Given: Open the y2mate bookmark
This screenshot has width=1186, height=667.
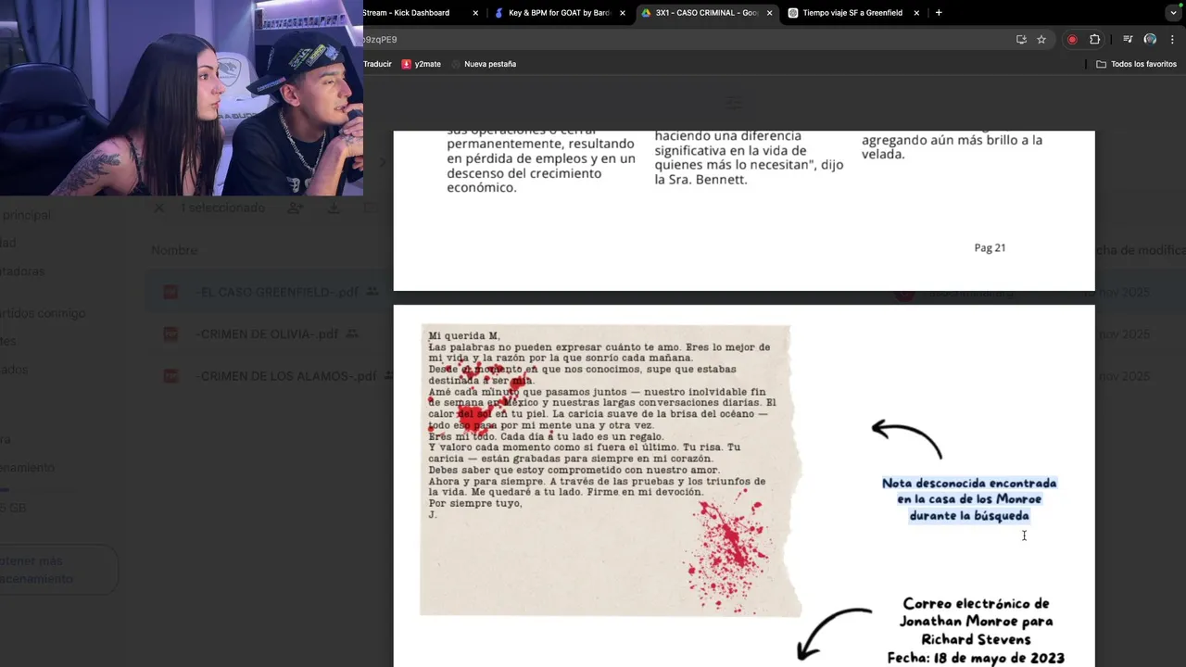Looking at the screenshot, I should pos(421,64).
